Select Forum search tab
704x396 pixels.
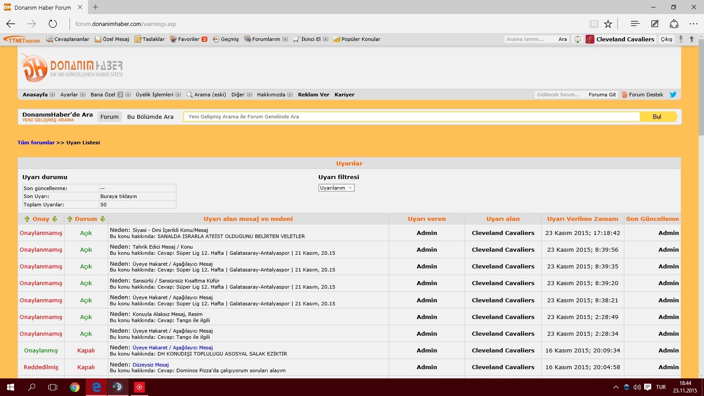[x=110, y=117]
